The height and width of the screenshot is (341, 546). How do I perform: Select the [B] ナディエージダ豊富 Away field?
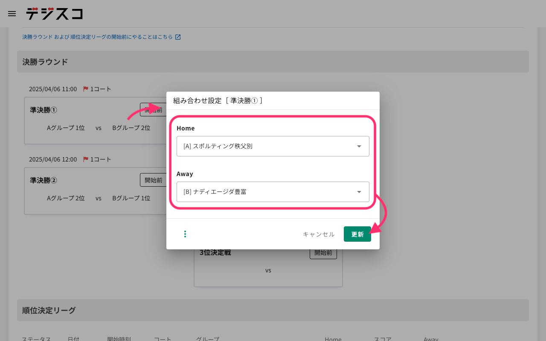pyautogui.click(x=264, y=192)
